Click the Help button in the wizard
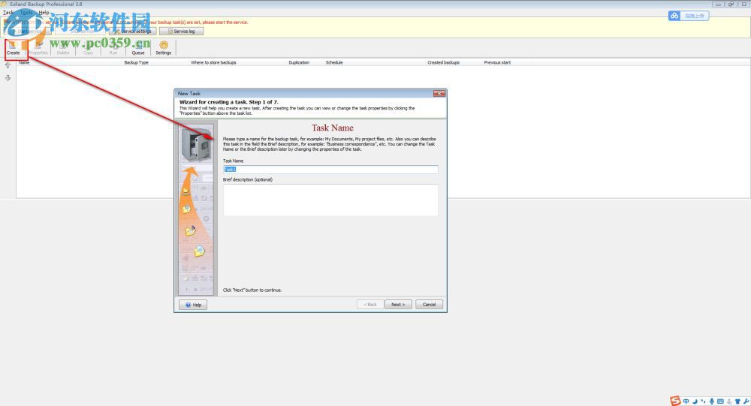 pos(193,305)
